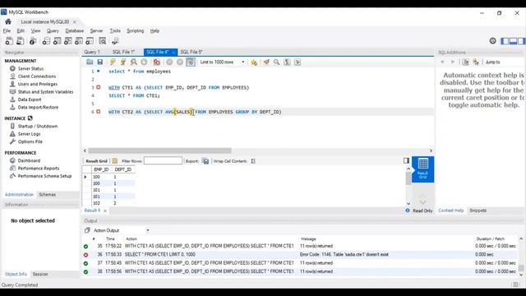Close the SQL File 4 tab
526x296 pixels.
point(173,52)
